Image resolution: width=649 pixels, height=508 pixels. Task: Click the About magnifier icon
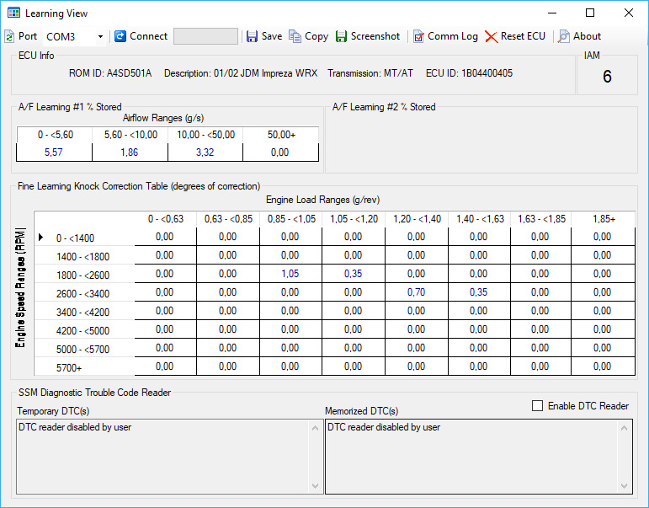click(x=563, y=36)
